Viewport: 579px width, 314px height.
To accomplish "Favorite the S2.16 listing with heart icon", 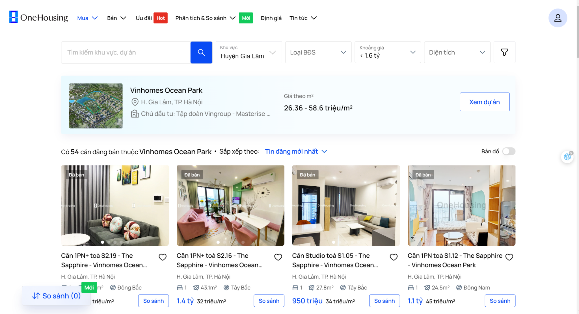I will 278,257.
